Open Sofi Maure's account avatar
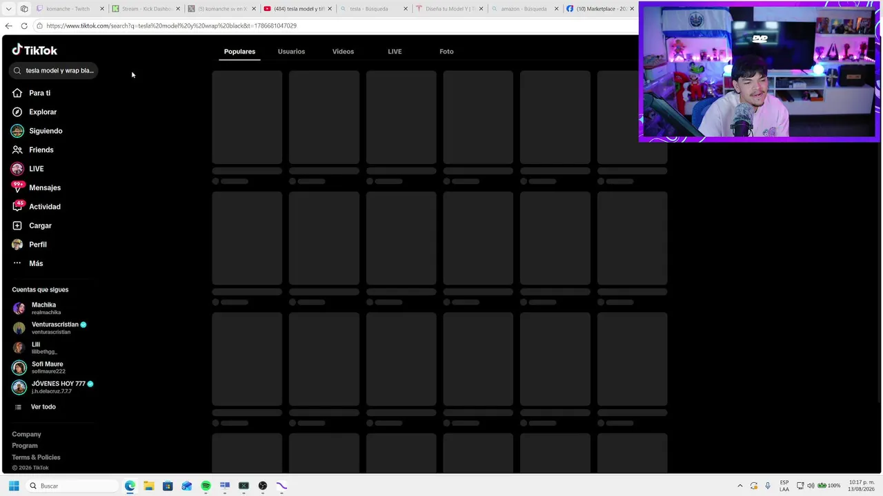The image size is (883, 496). click(19, 367)
